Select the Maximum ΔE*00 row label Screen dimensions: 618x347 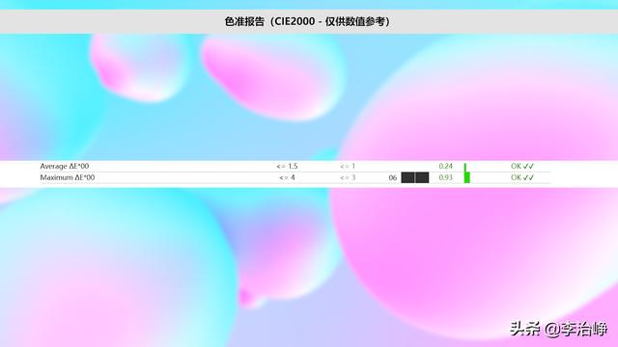(x=68, y=177)
